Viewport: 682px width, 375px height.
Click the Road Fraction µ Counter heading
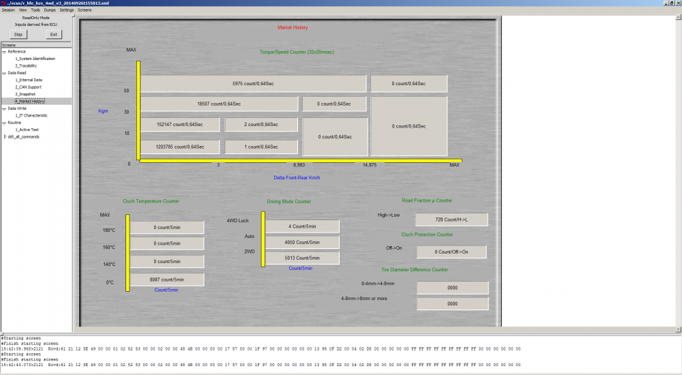click(x=427, y=200)
